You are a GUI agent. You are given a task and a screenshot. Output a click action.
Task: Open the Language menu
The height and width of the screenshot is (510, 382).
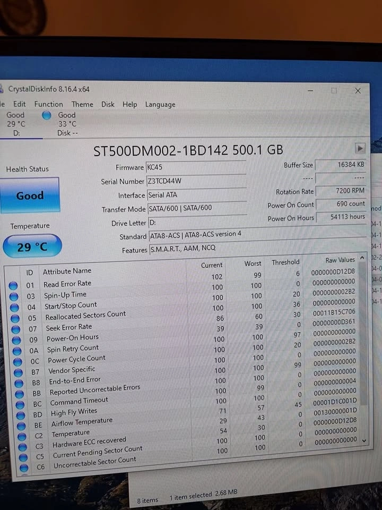(160, 105)
